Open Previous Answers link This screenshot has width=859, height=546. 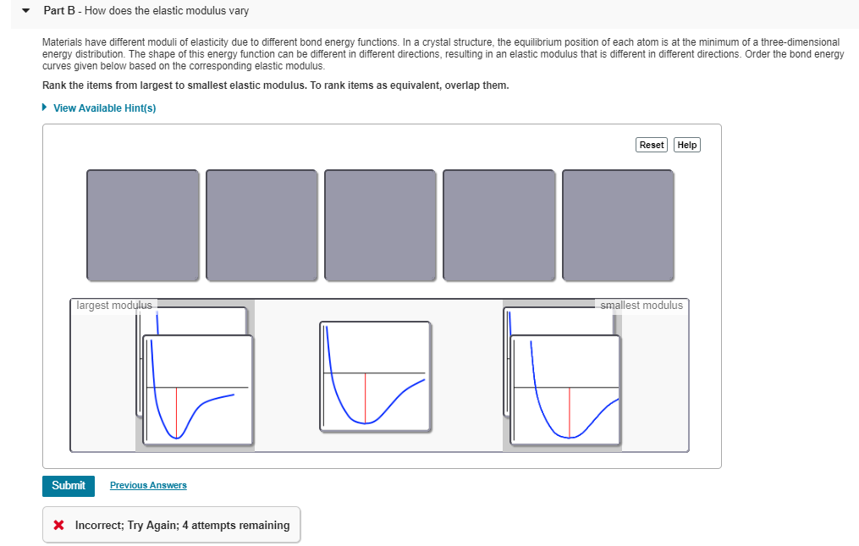coord(148,485)
